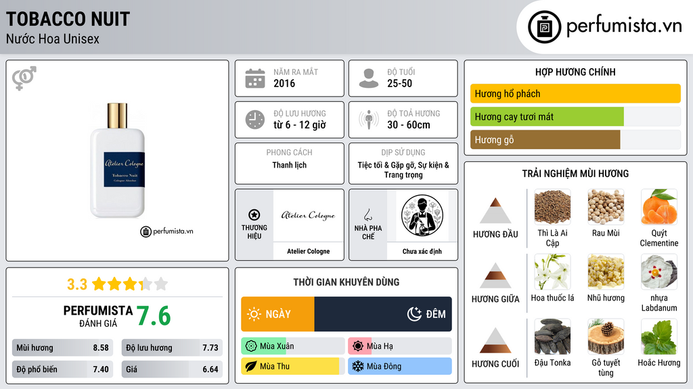Click the nhựa Labdanum note image
The width and height of the screenshot is (693, 389).
pos(659,271)
